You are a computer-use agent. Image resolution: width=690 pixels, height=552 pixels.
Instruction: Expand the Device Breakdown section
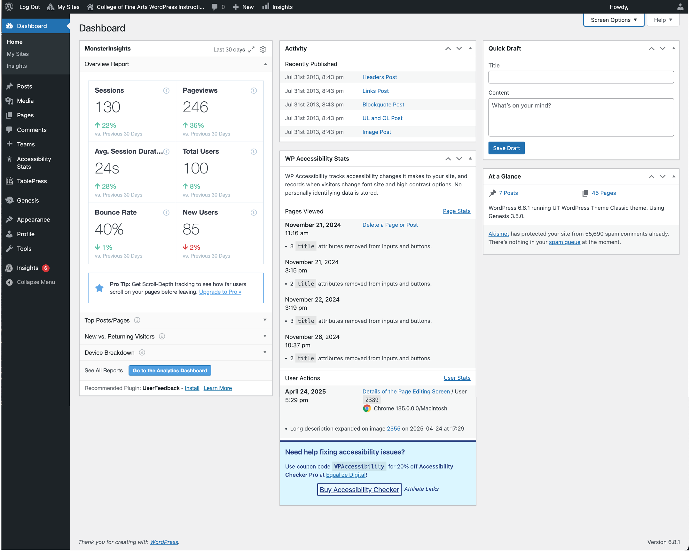pos(265,352)
